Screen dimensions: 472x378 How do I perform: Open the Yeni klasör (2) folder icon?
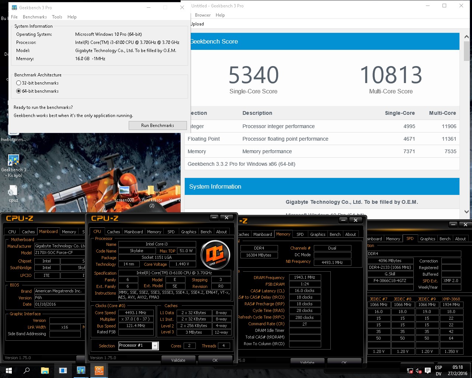click(x=152, y=196)
